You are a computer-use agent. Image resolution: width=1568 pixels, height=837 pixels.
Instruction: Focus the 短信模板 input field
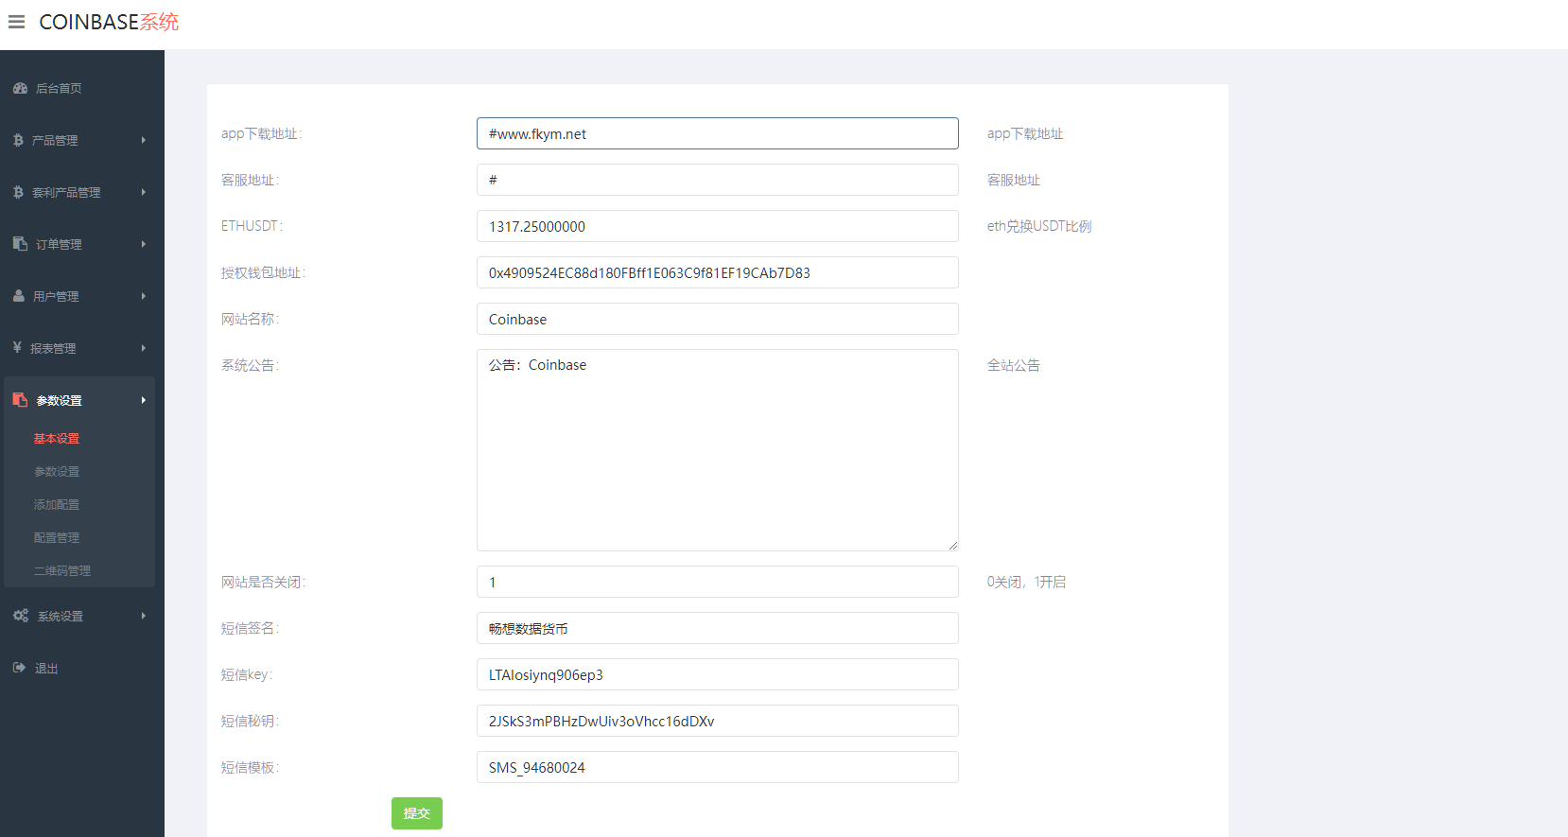pos(718,767)
